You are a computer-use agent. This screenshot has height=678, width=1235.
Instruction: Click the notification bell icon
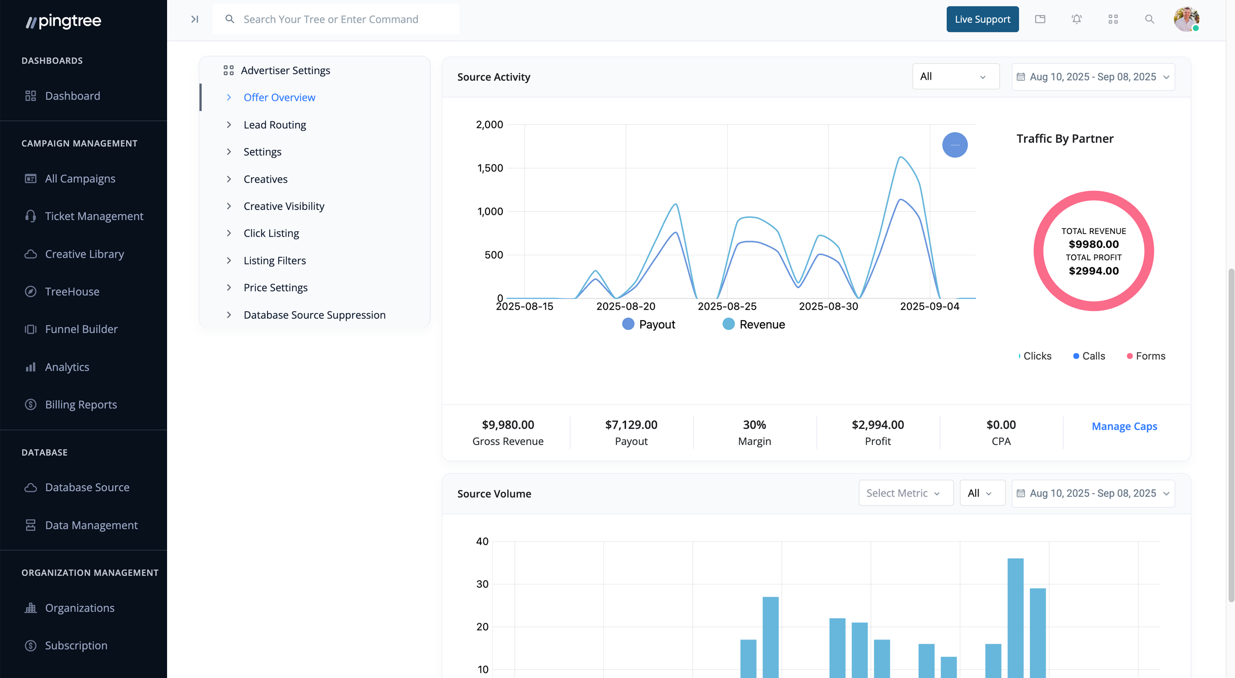tap(1077, 19)
